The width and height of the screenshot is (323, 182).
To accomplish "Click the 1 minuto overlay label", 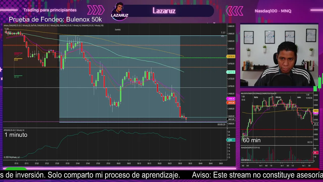I will [16, 135].
